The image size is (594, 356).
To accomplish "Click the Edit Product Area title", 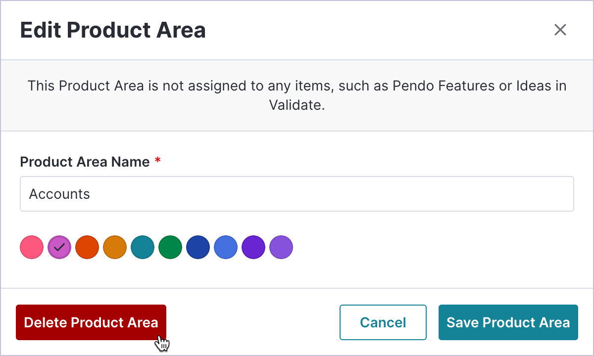I will click(x=113, y=30).
